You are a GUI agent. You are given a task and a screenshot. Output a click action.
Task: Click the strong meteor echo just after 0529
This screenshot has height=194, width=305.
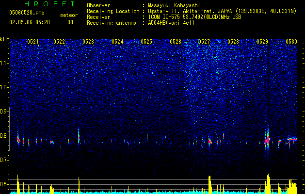pos(268,139)
